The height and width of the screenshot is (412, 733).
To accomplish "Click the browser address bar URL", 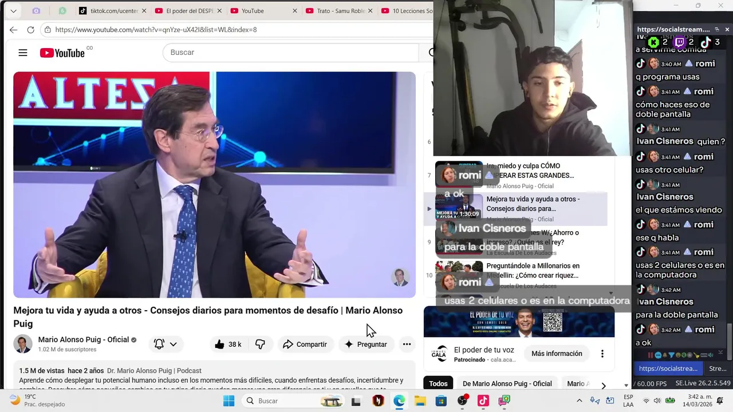I will [156, 30].
